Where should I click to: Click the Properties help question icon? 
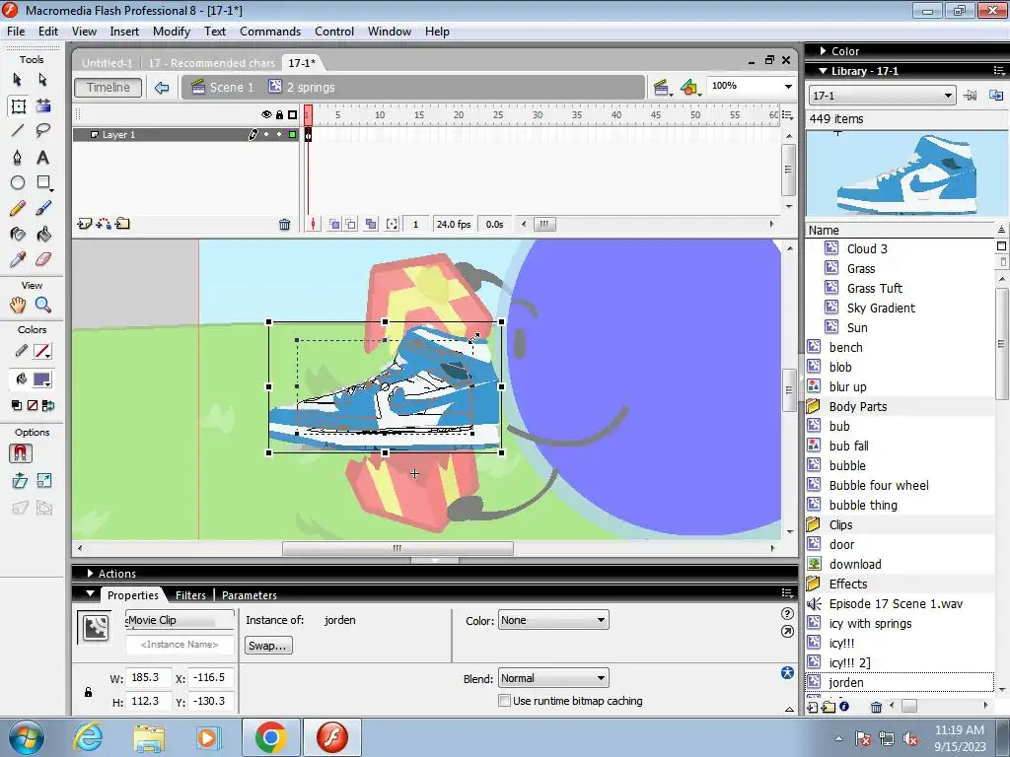coord(787,613)
